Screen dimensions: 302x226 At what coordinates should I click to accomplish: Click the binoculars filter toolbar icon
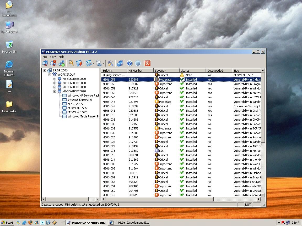tap(99, 63)
